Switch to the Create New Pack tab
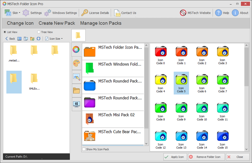The height and width of the screenshot is (163, 252). pos(57,23)
